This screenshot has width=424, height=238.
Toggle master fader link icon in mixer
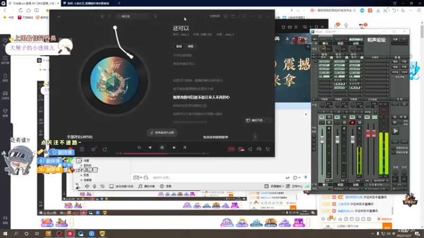pos(375,117)
